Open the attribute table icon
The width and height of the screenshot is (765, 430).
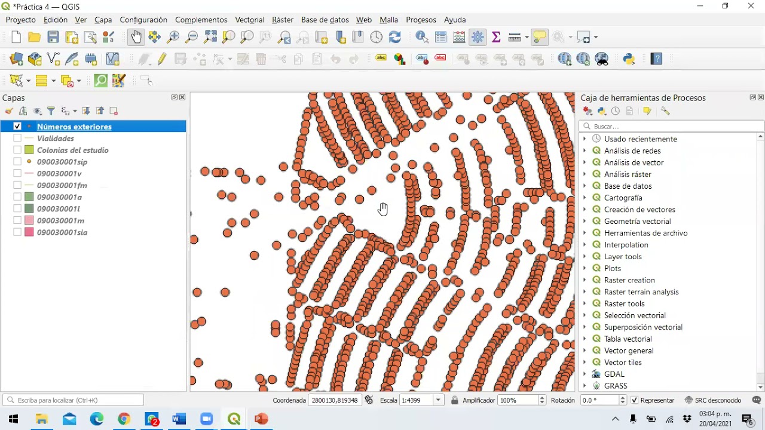tap(441, 37)
